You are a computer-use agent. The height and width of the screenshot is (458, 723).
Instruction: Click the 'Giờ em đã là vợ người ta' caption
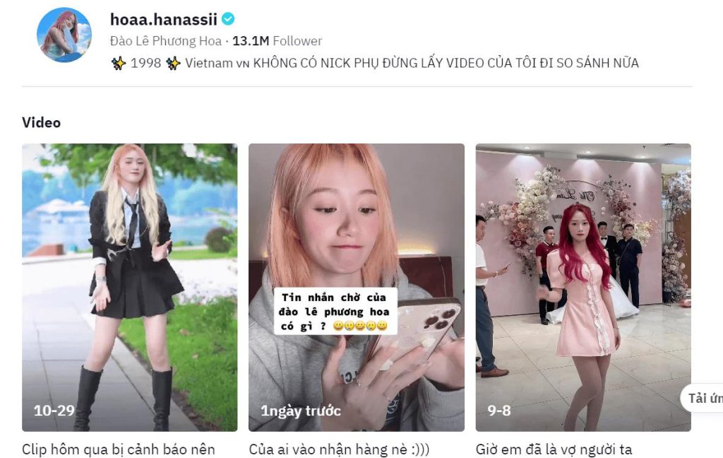click(554, 450)
